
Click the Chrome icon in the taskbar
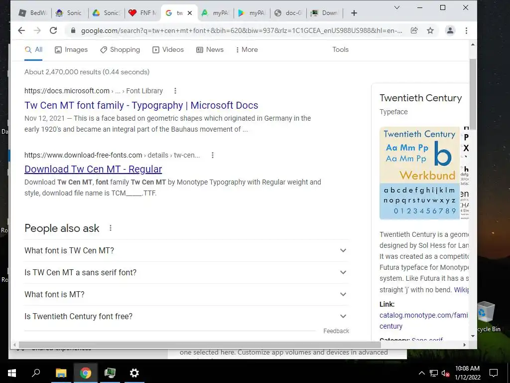tap(86, 373)
